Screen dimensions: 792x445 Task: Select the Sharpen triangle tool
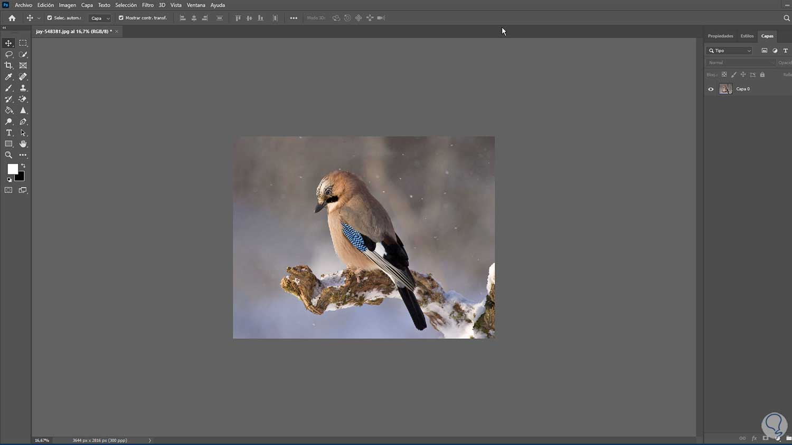pyautogui.click(x=23, y=111)
